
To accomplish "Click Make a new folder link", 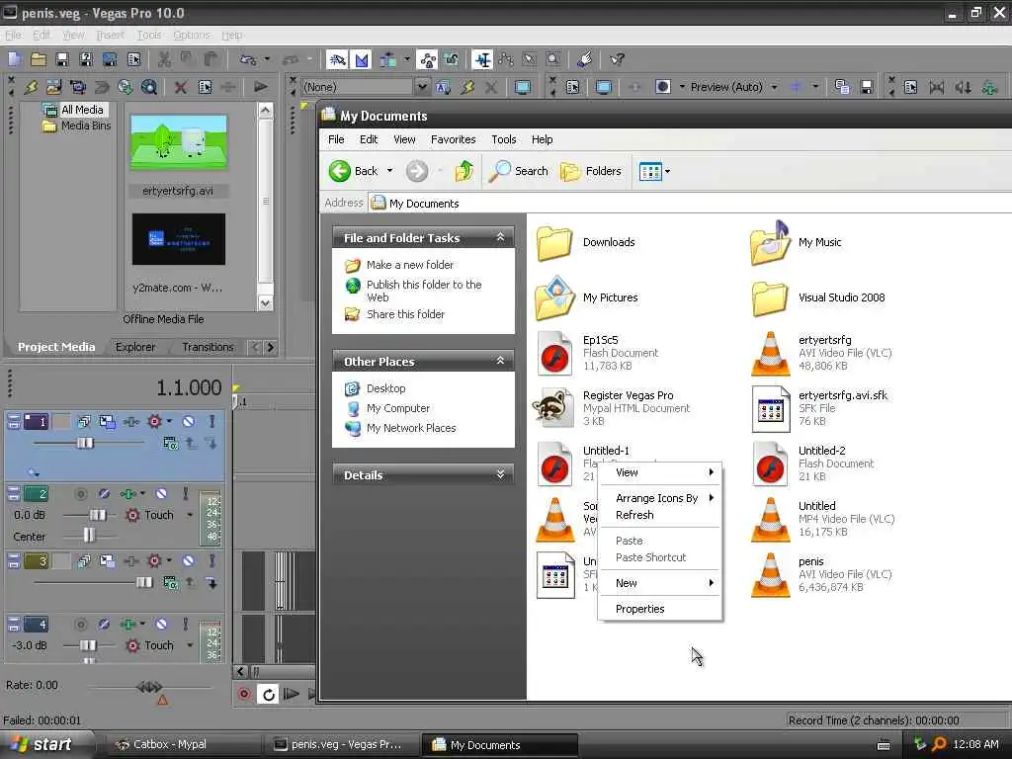I will coord(410,265).
